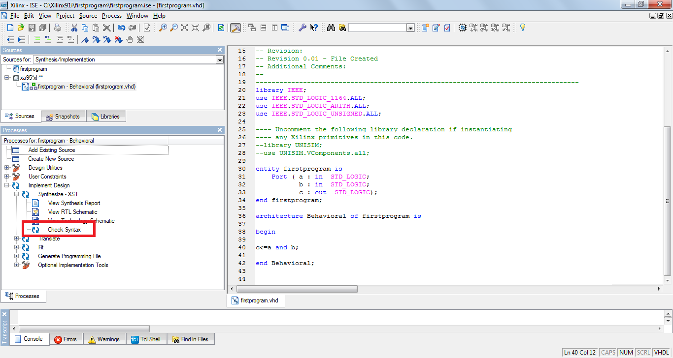The image size is (673, 358).
Task: Open the Find in Files tab
Action: pyautogui.click(x=191, y=339)
